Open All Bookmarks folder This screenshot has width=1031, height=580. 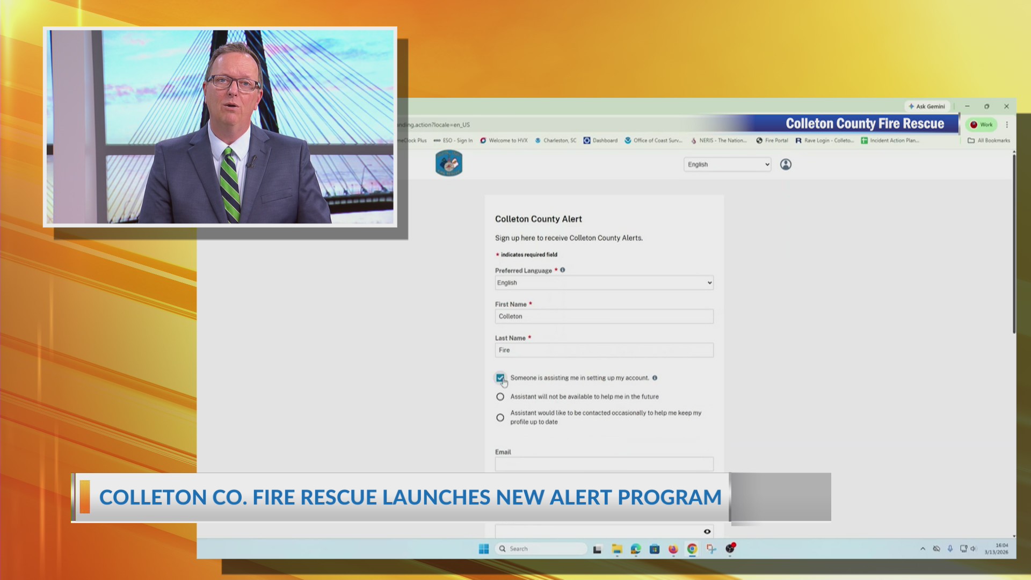[989, 141]
